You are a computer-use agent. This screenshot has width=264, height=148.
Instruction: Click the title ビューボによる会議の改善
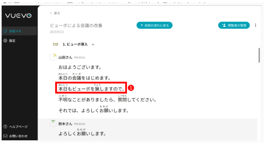76,25
